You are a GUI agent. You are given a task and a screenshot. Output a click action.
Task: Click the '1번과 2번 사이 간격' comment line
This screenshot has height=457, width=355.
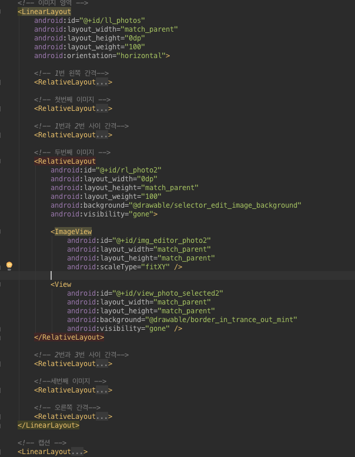[81, 126]
